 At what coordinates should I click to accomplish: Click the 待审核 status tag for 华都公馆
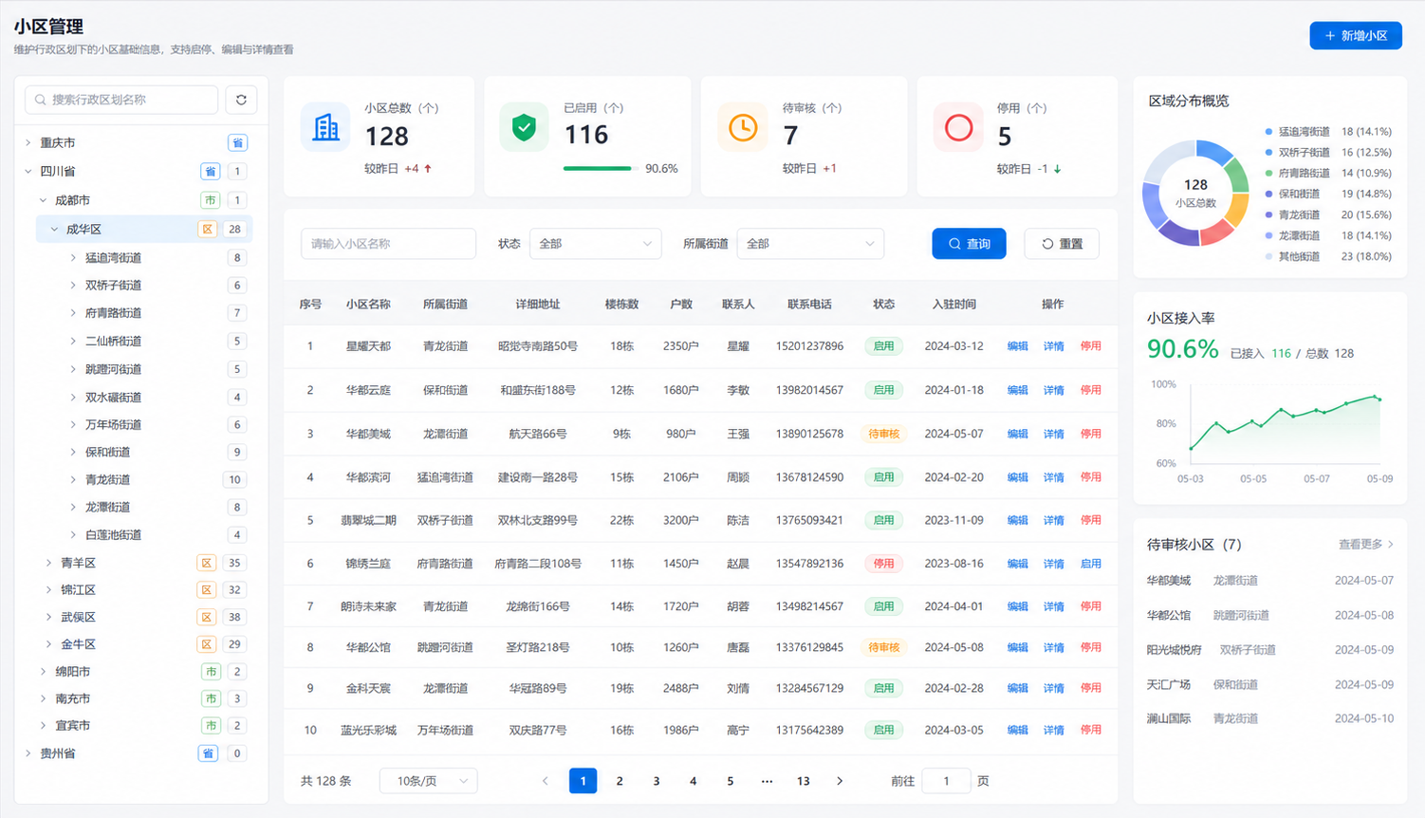(x=883, y=647)
